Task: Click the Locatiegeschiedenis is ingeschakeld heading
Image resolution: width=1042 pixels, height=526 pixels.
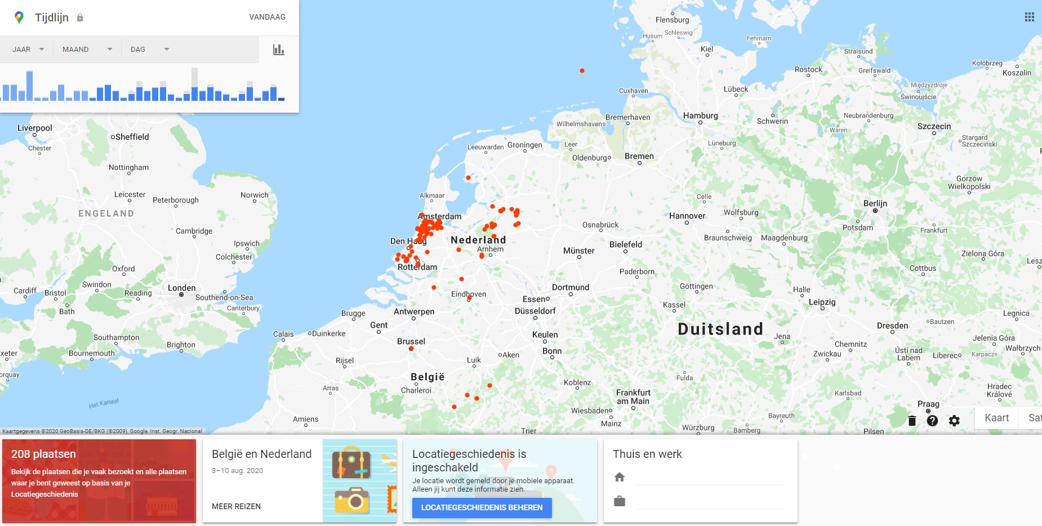Action: [469, 461]
